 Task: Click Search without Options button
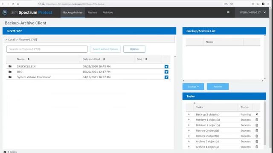105,49
